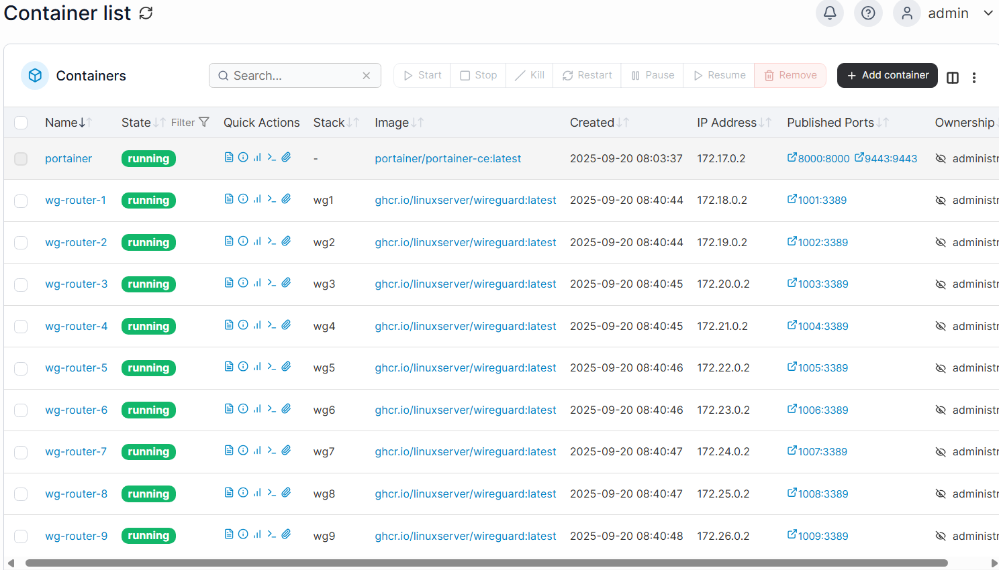Click the Restart button in the toolbar
Screen dimensions: 999x570
coord(587,75)
